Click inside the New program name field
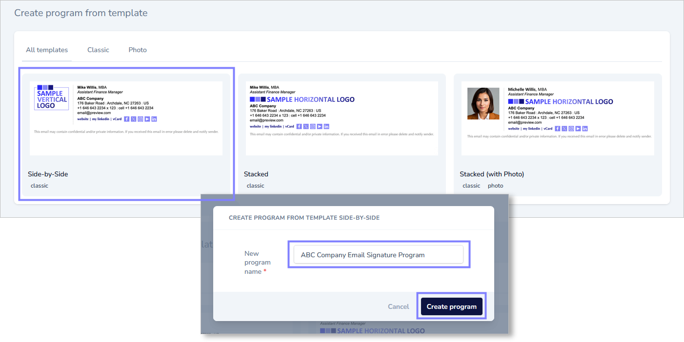Screen dimensions: 684x342 [x=379, y=254]
